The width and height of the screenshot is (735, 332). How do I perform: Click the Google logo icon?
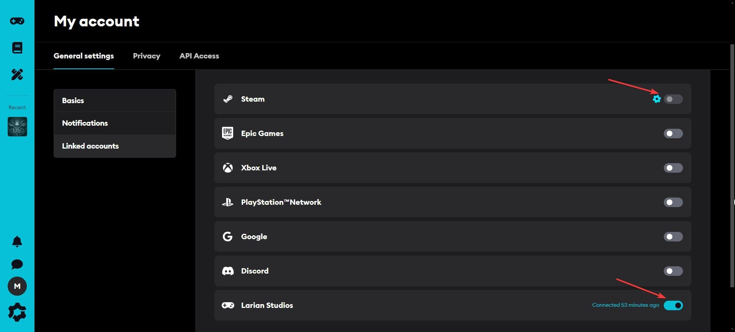[x=228, y=236]
